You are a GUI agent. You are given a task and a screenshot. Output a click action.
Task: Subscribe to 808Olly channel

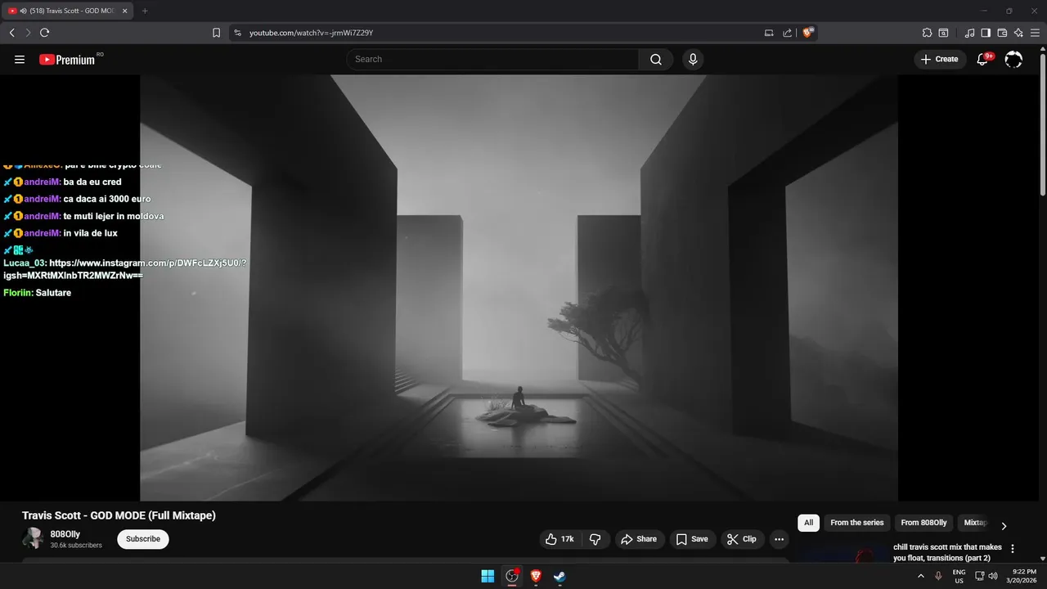(x=143, y=539)
